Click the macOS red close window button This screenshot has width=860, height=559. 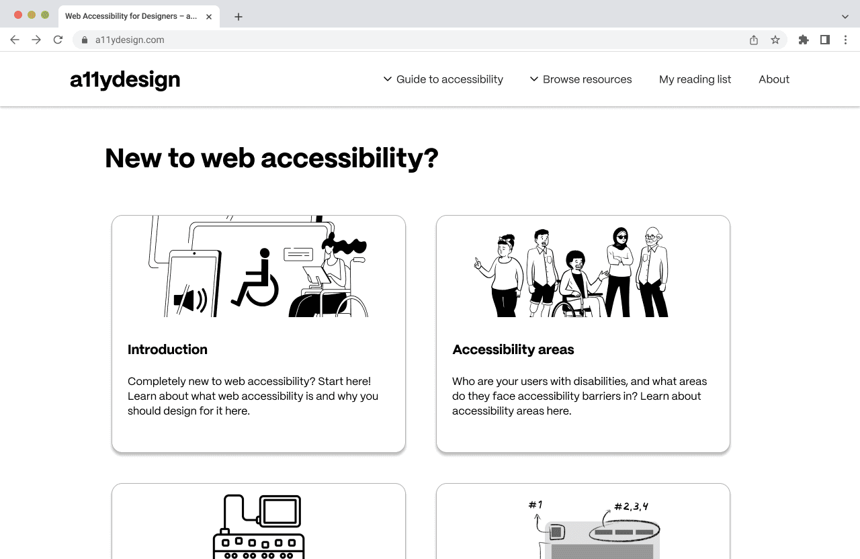tap(18, 15)
